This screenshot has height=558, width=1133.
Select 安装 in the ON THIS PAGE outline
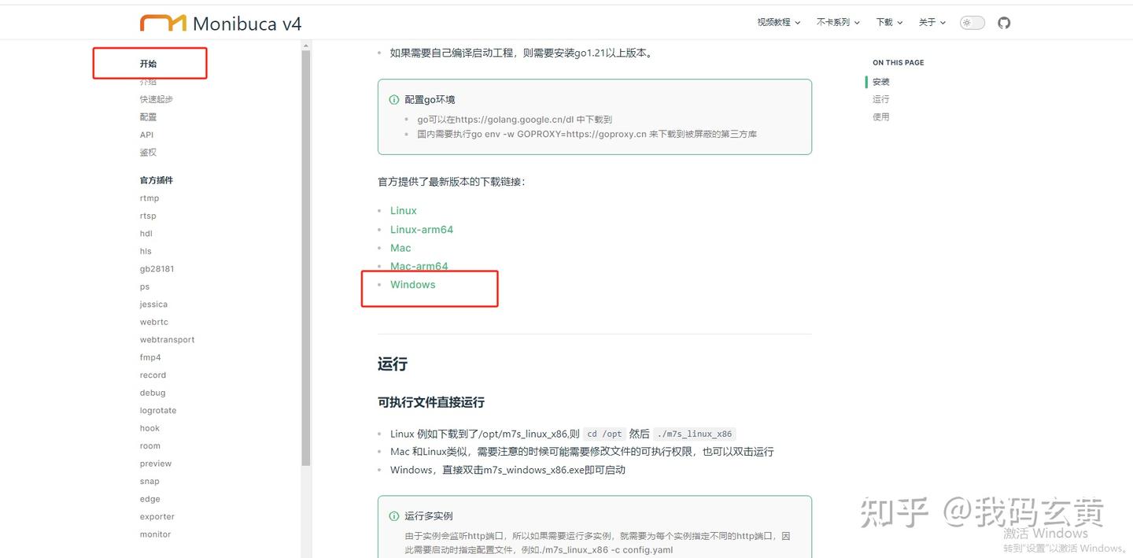[880, 81]
